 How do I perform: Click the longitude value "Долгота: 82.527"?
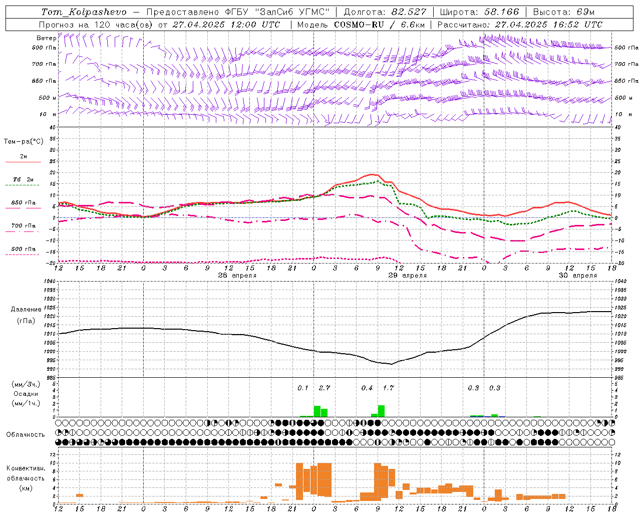click(386, 12)
